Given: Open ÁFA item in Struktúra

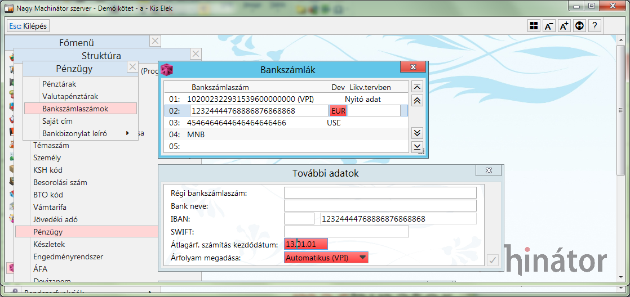Looking at the screenshot, I should pyautogui.click(x=40, y=269).
